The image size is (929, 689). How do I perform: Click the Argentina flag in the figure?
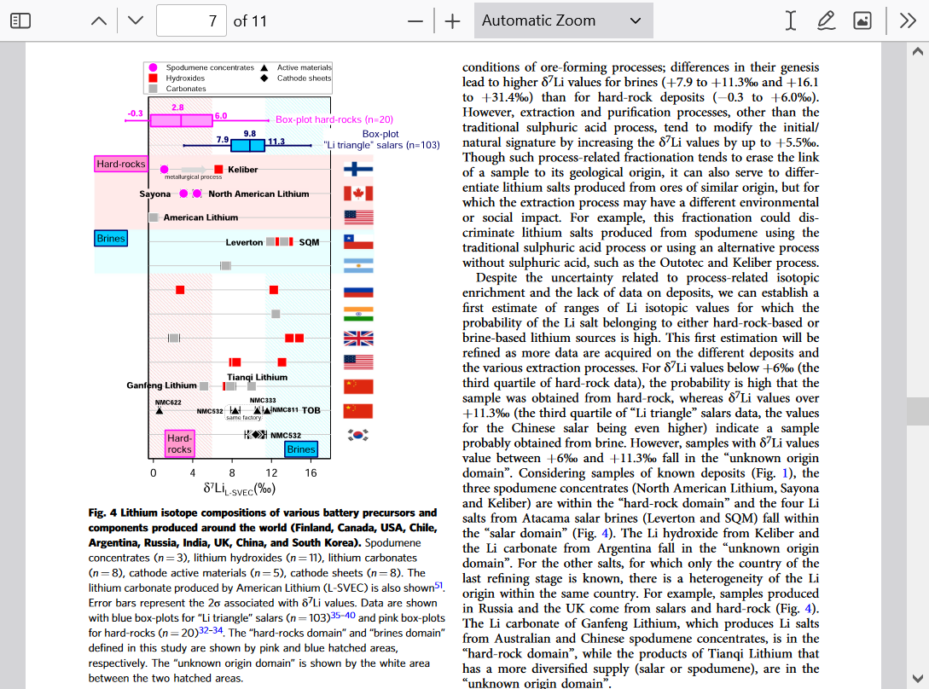point(358,265)
